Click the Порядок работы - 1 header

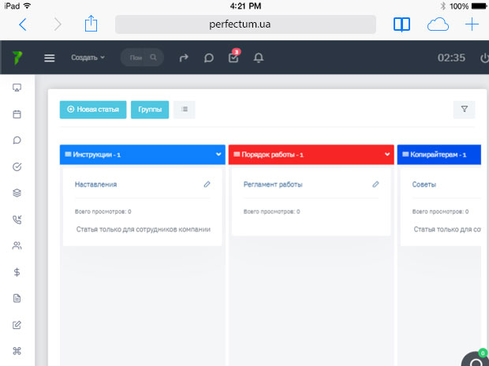pyautogui.click(x=312, y=155)
